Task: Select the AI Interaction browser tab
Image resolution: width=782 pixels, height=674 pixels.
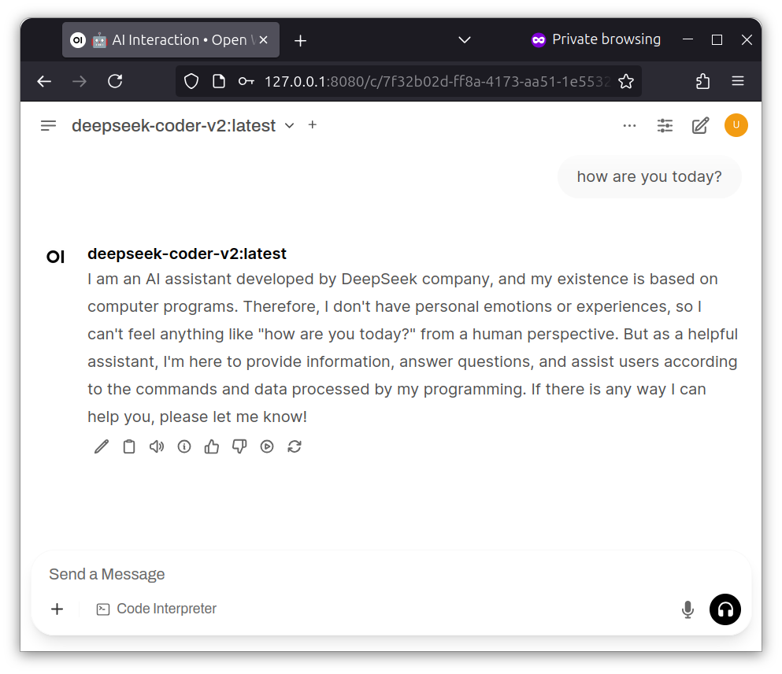Action: tap(171, 40)
